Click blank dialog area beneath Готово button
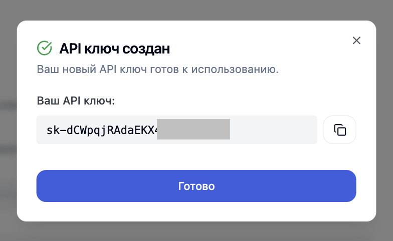The image size is (393, 241). (197, 211)
